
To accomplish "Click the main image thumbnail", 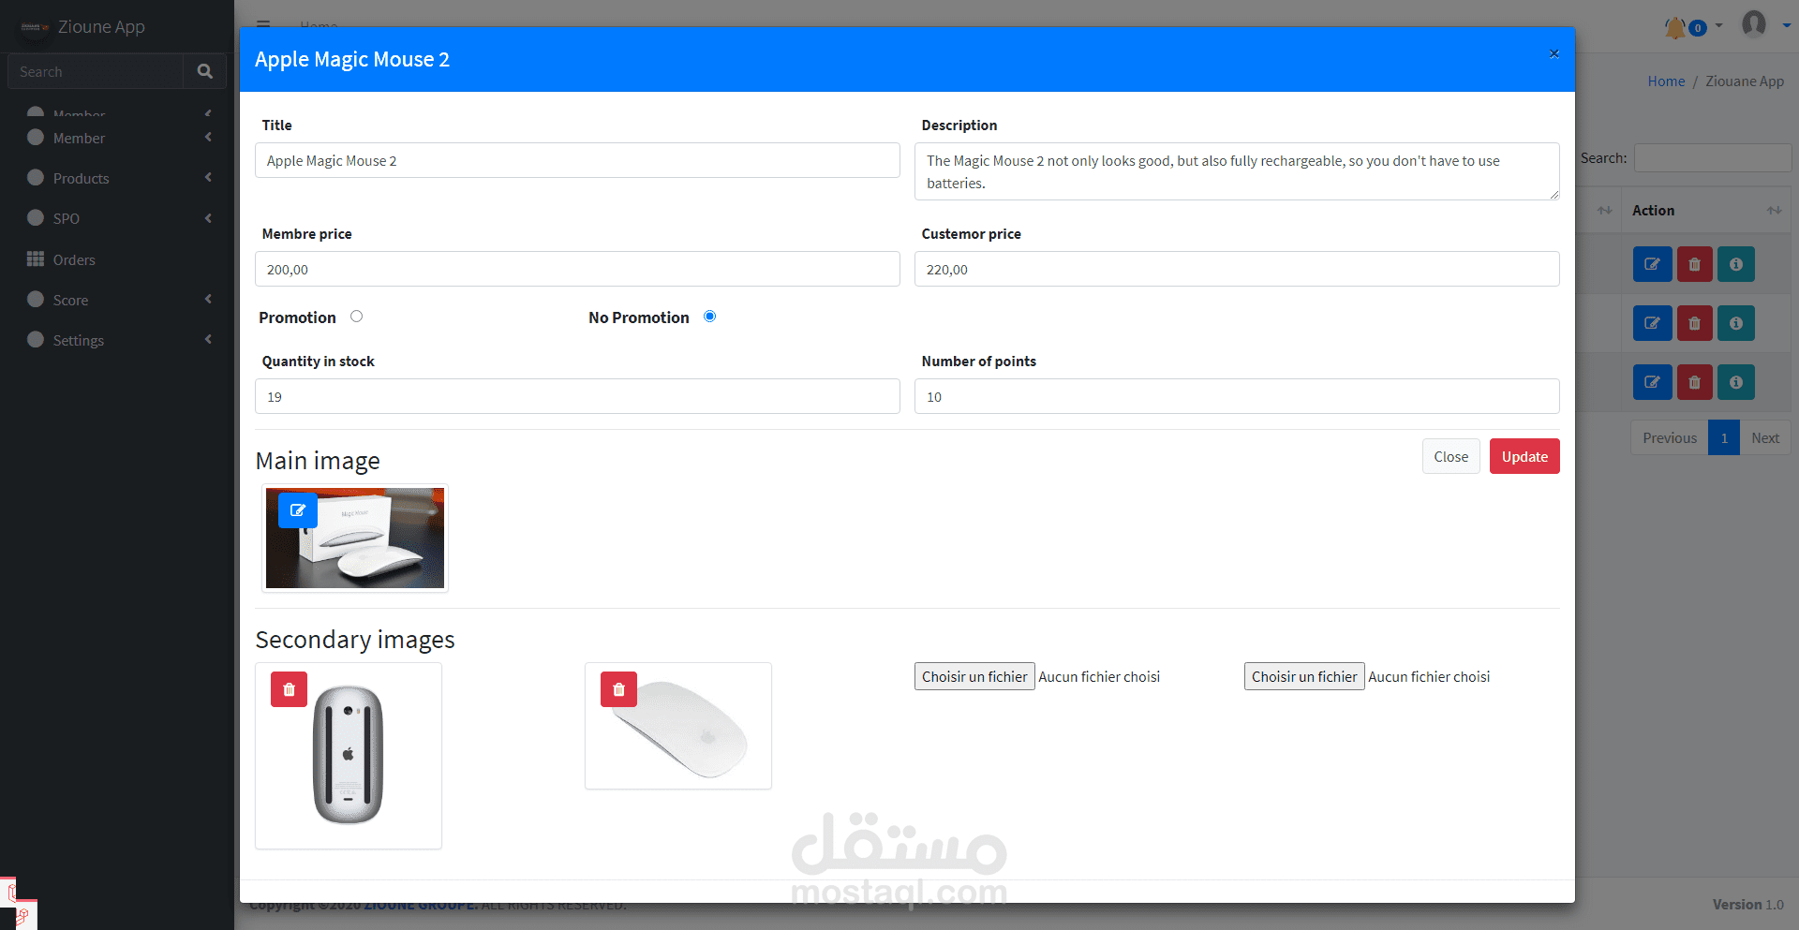I will click(355, 538).
